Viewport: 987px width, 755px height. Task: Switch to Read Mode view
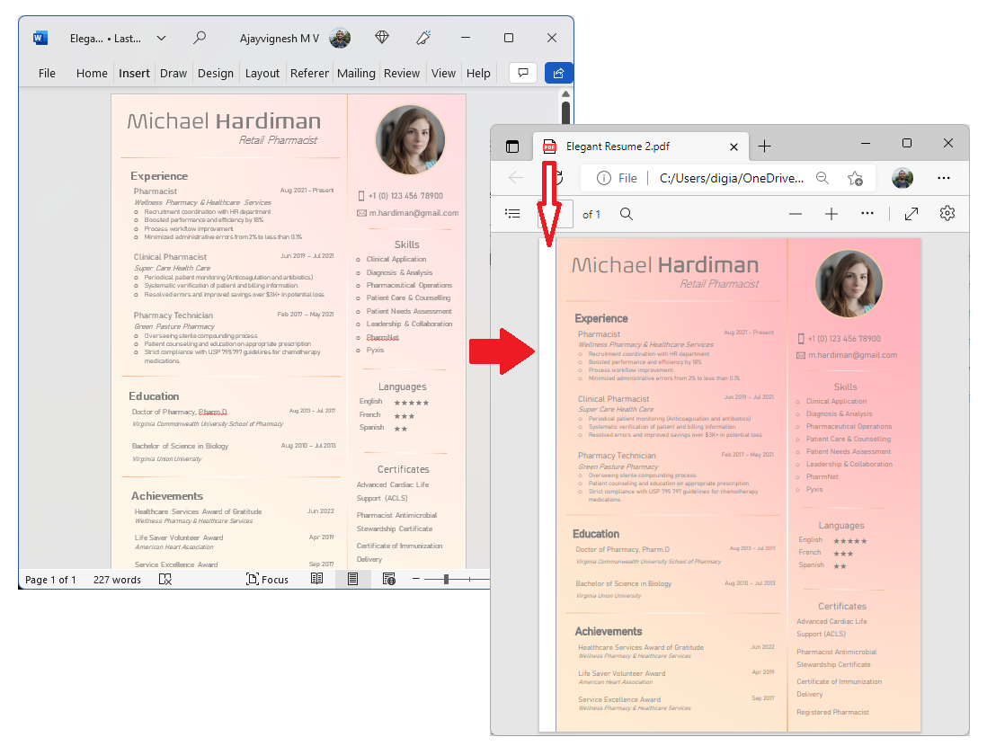(x=317, y=580)
